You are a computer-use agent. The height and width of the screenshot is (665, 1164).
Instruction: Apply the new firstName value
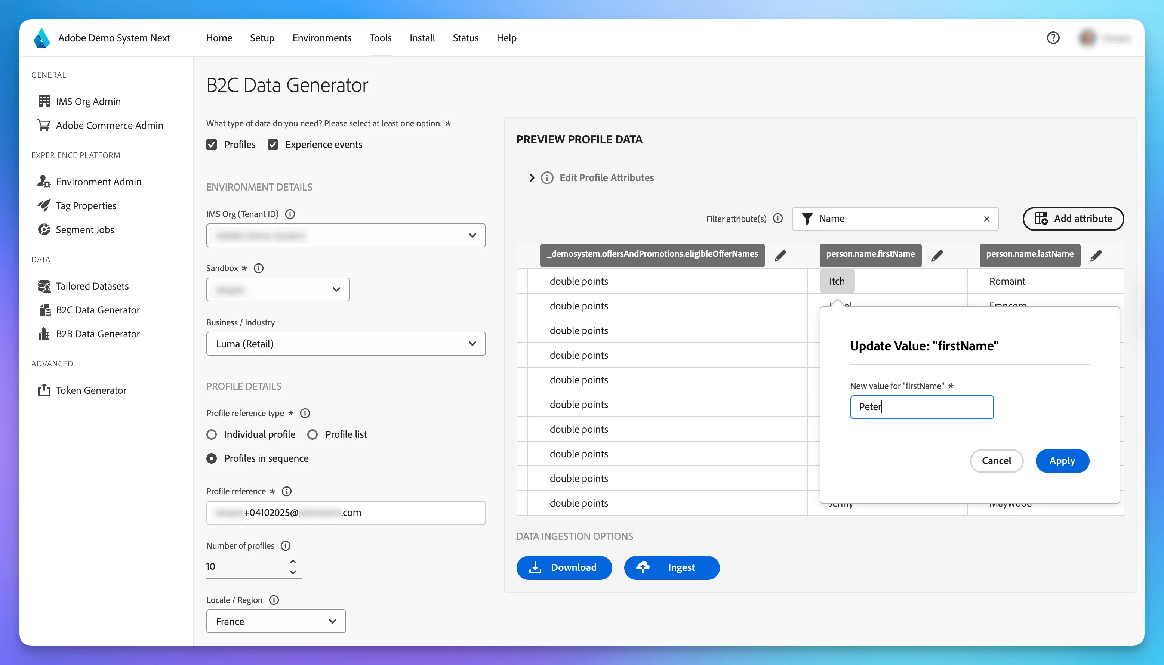(x=1062, y=461)
